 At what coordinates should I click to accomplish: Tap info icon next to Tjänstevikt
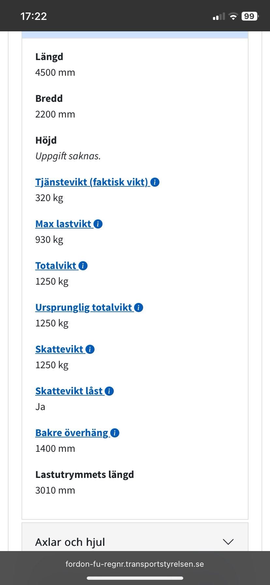155,182
